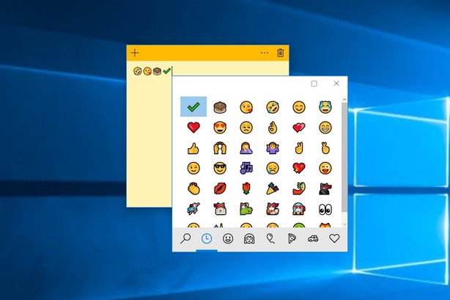This screenshot has width=450, height=300.
Task: Select the rose emoji
Action: pyautogui.click(x=246, y=189)
